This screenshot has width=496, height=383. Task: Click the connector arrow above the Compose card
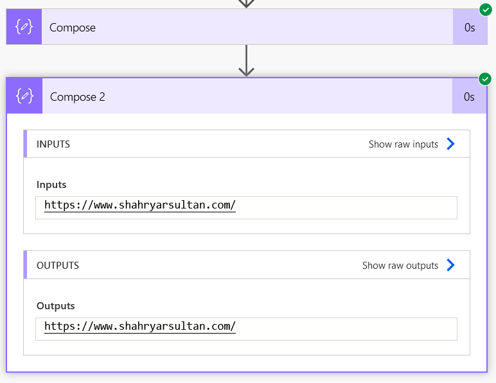(x=247, y=3)
